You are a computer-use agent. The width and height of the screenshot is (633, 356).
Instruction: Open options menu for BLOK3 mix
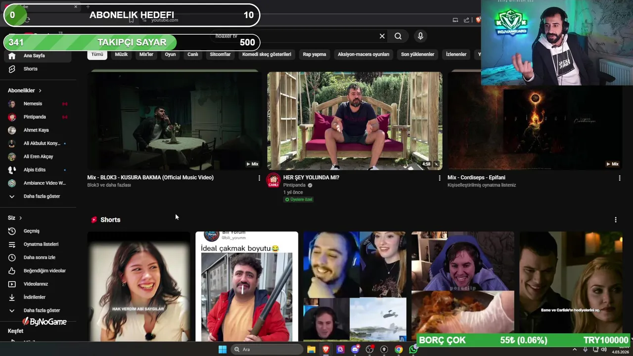[259, 178]
